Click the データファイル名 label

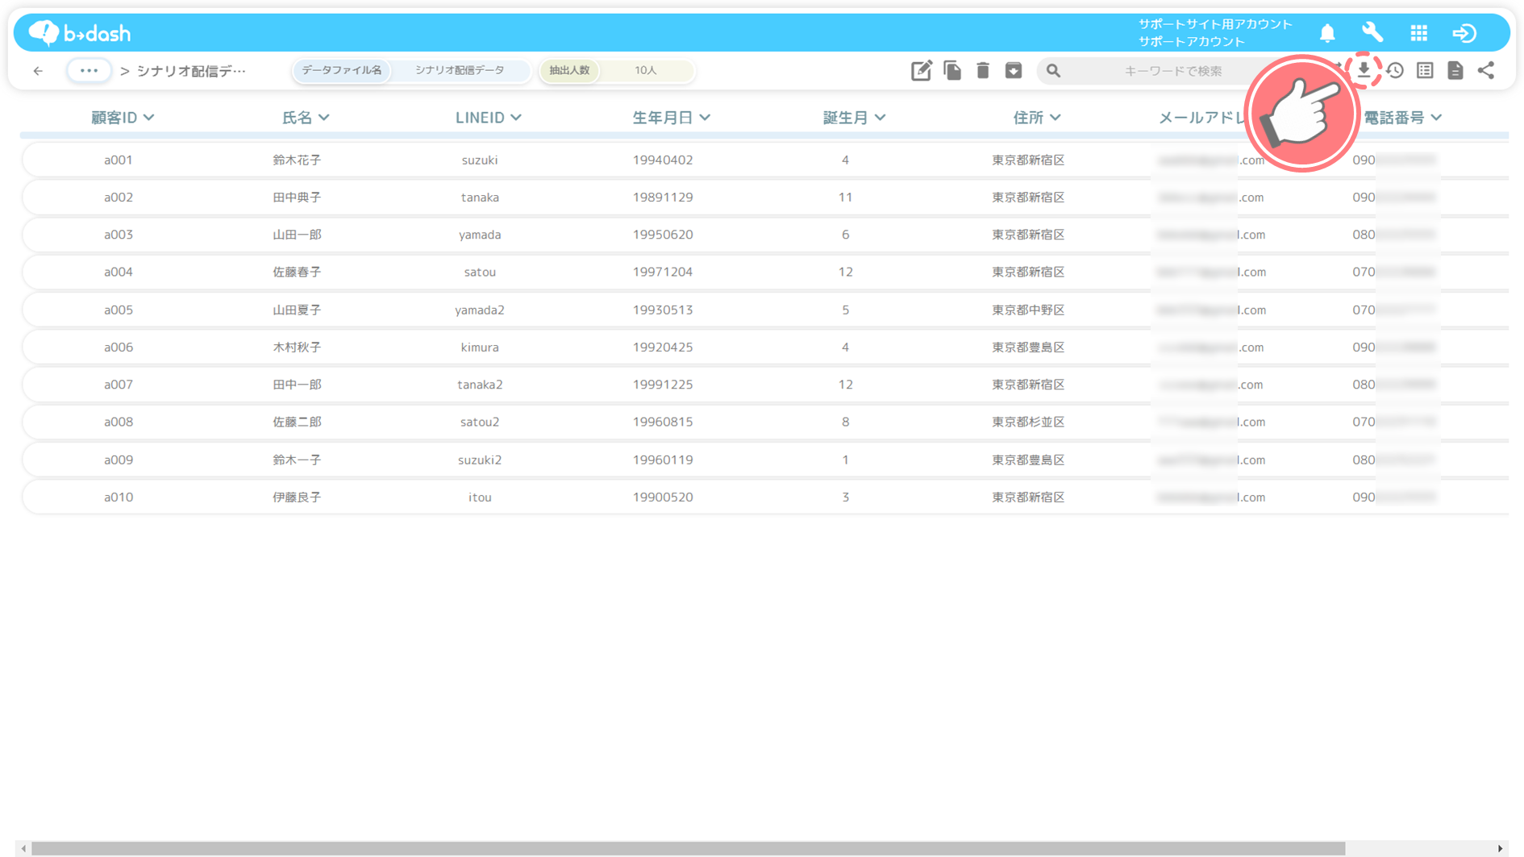click(x=342, y=70)
